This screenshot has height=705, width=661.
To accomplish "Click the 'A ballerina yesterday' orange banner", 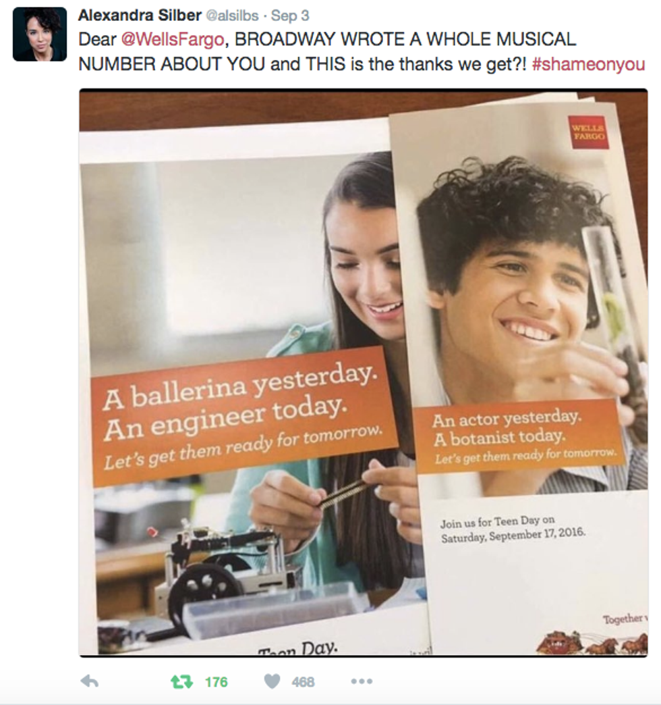I will 243,416.
